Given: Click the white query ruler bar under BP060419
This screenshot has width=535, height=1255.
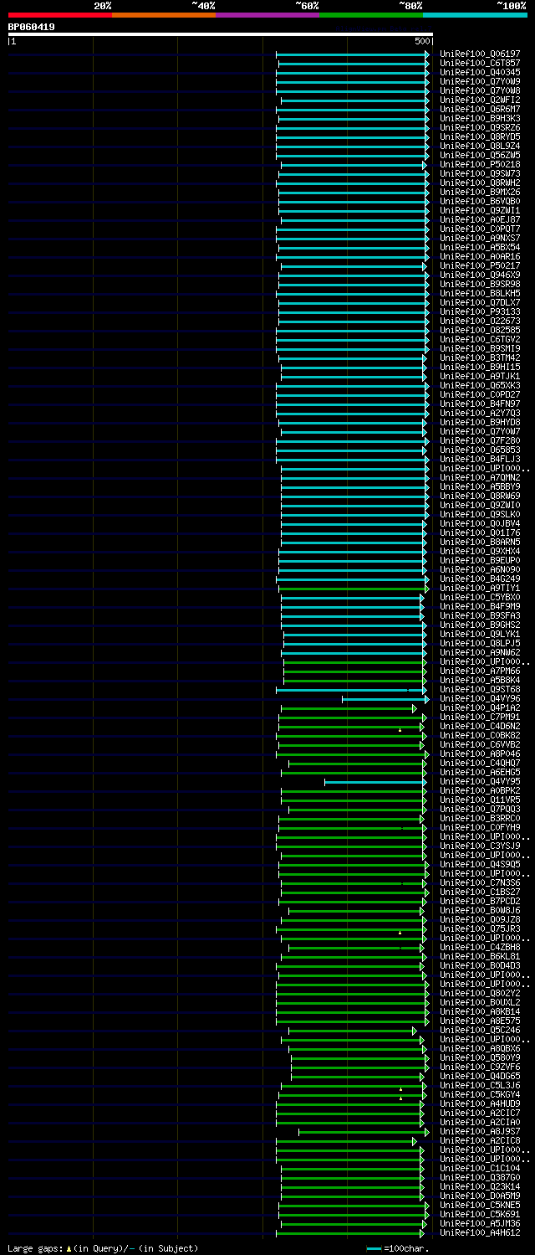Looking at the screenshot, I should 221,34.
